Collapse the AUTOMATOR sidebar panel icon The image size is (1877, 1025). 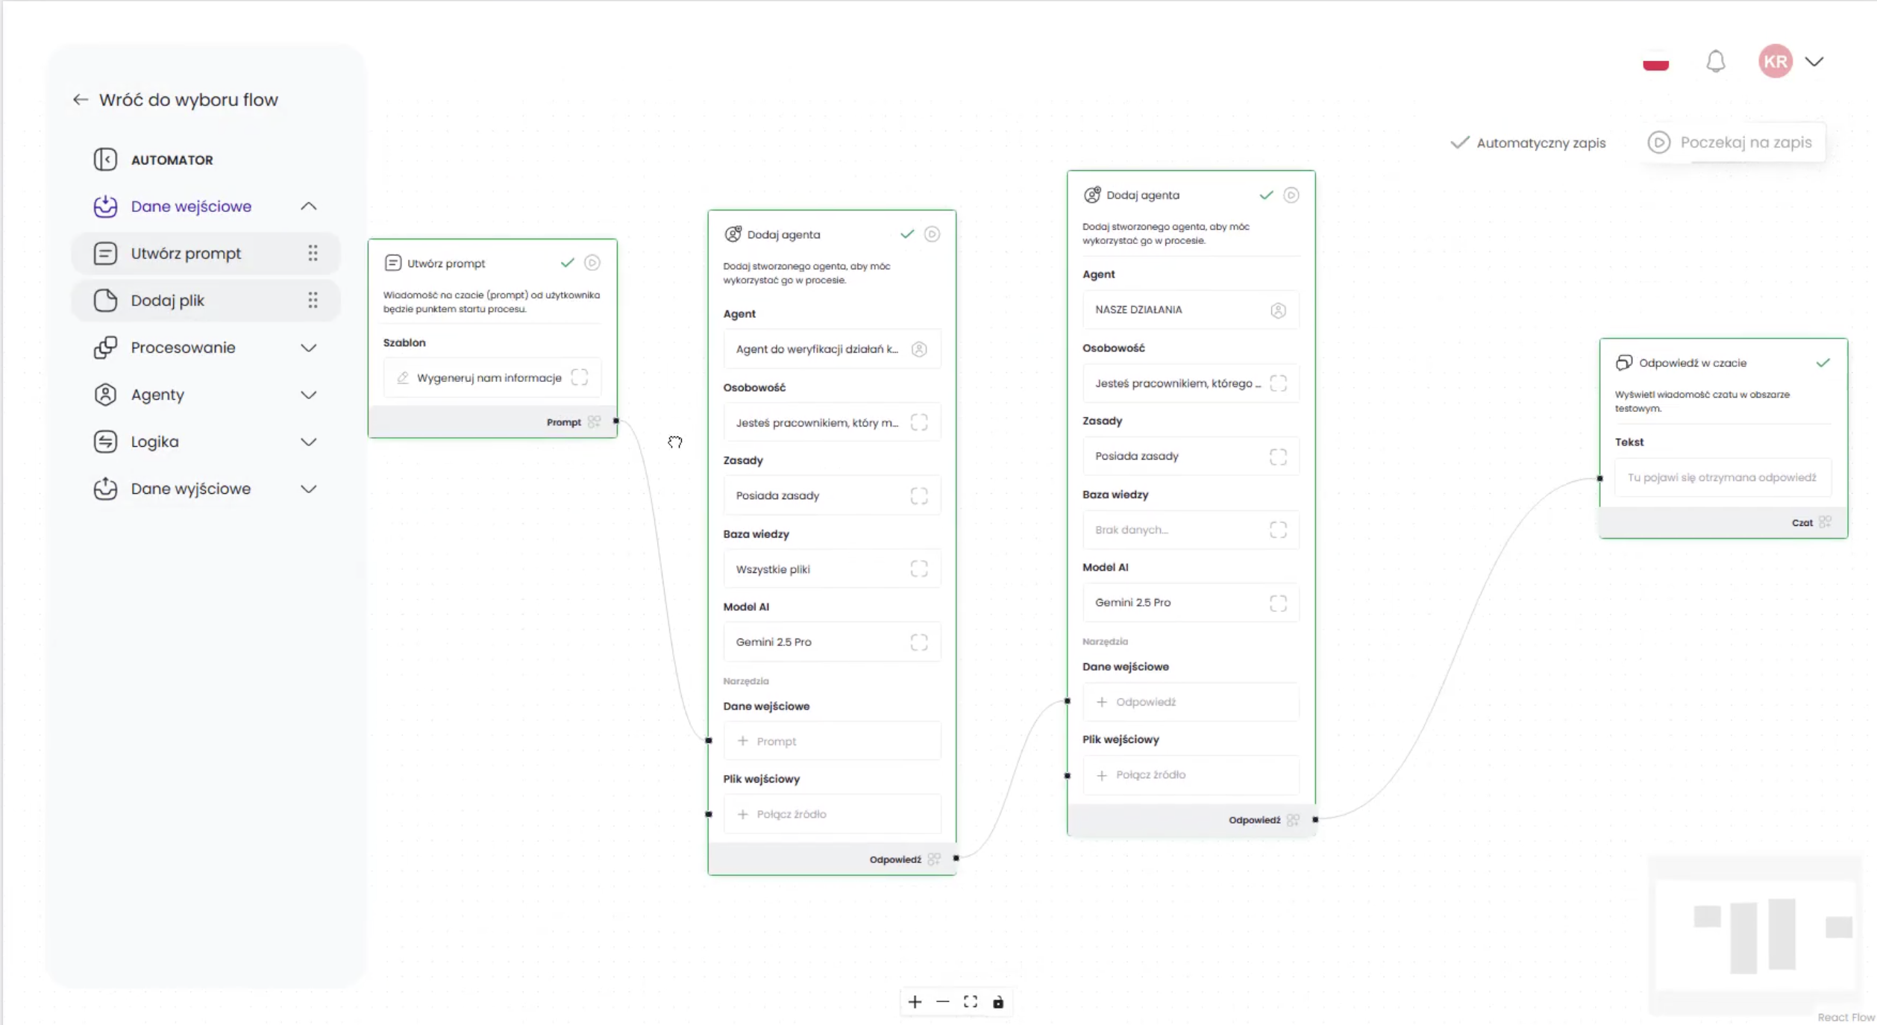[x=105, y=160]
